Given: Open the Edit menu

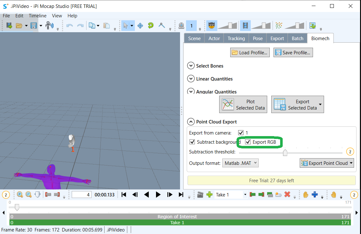Looking at the screenshot, I should click(19, 16).
